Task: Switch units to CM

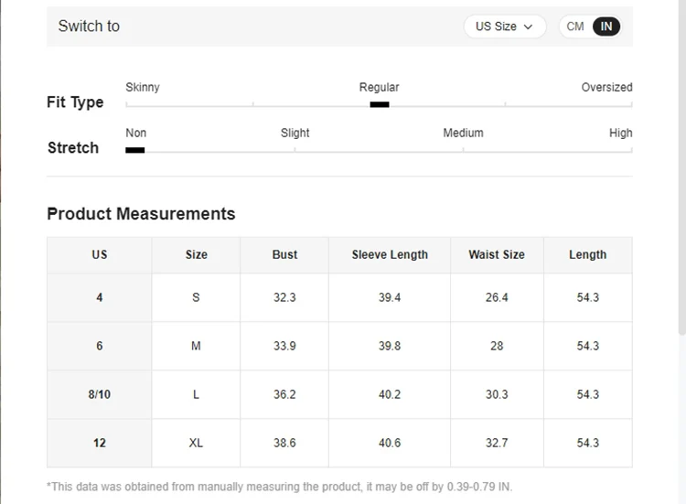Action: click(x=575, y=27)
